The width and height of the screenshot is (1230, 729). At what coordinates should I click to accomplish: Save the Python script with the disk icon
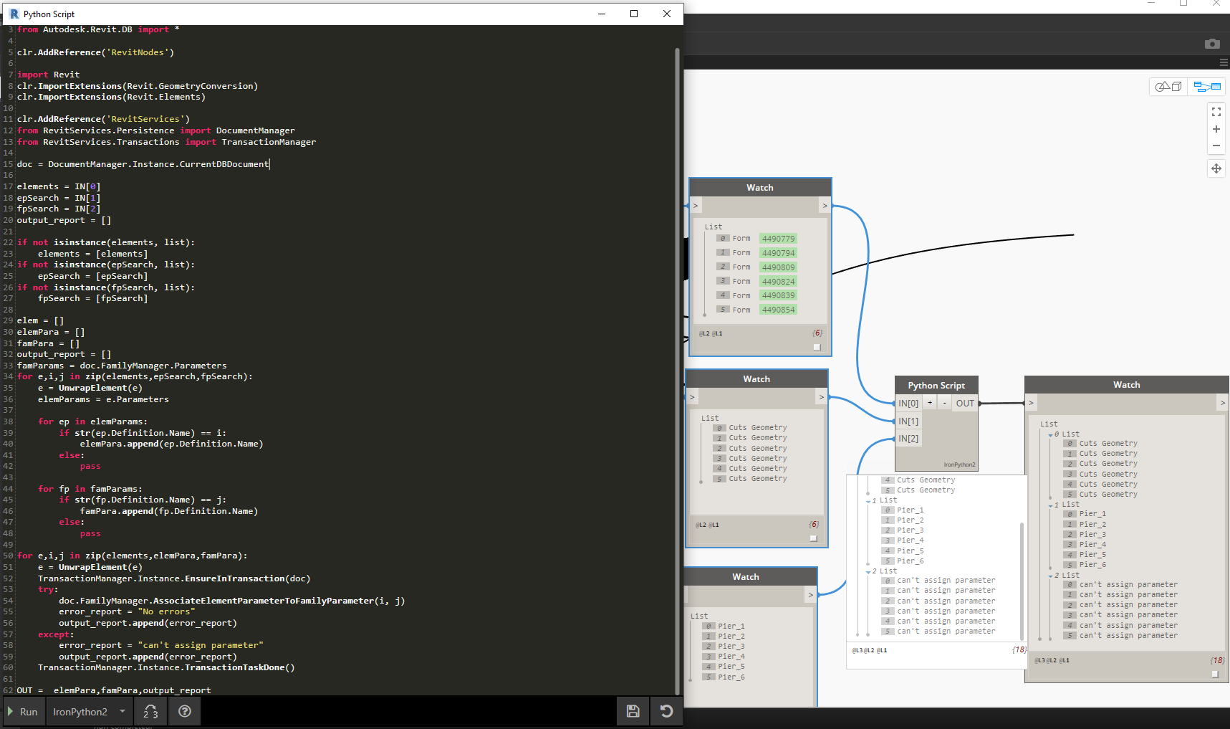[x=633, y=711]
